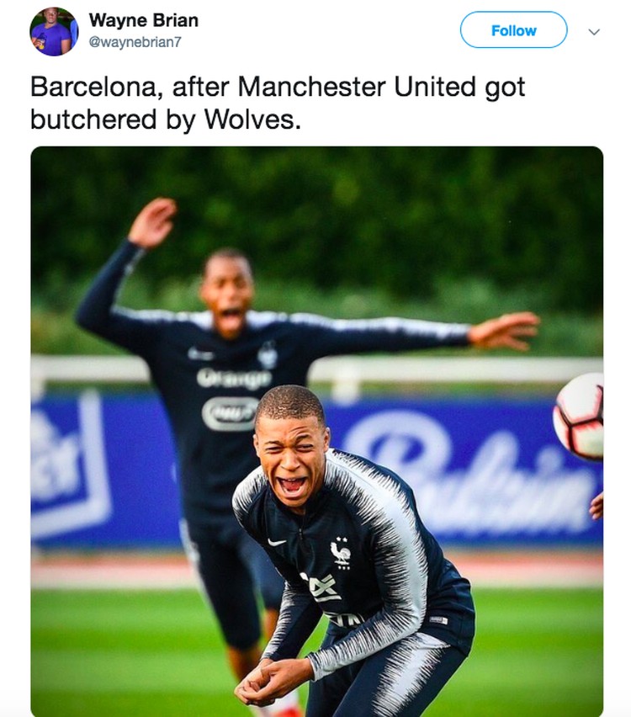Image resolution: width=631 pixels, height=717 pixels.
Task: Click the tweet text about Barcelona
Action: coord(278,103)
